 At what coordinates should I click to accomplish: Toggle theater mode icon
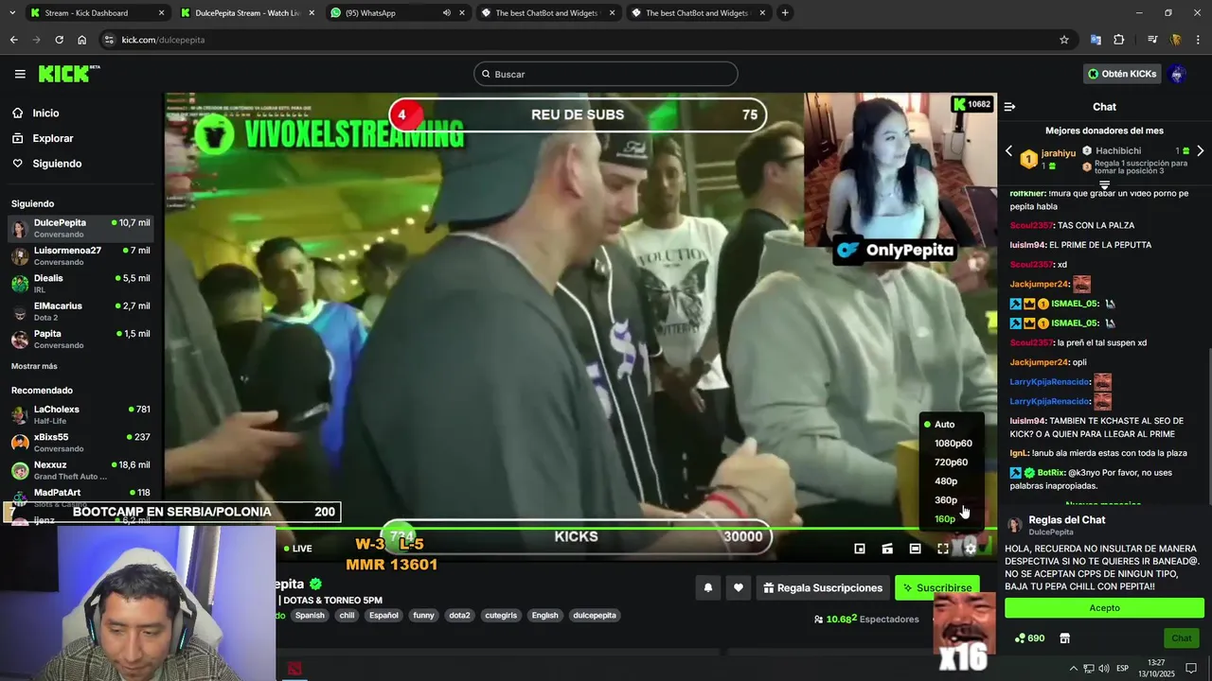click(x=915, y=549)
